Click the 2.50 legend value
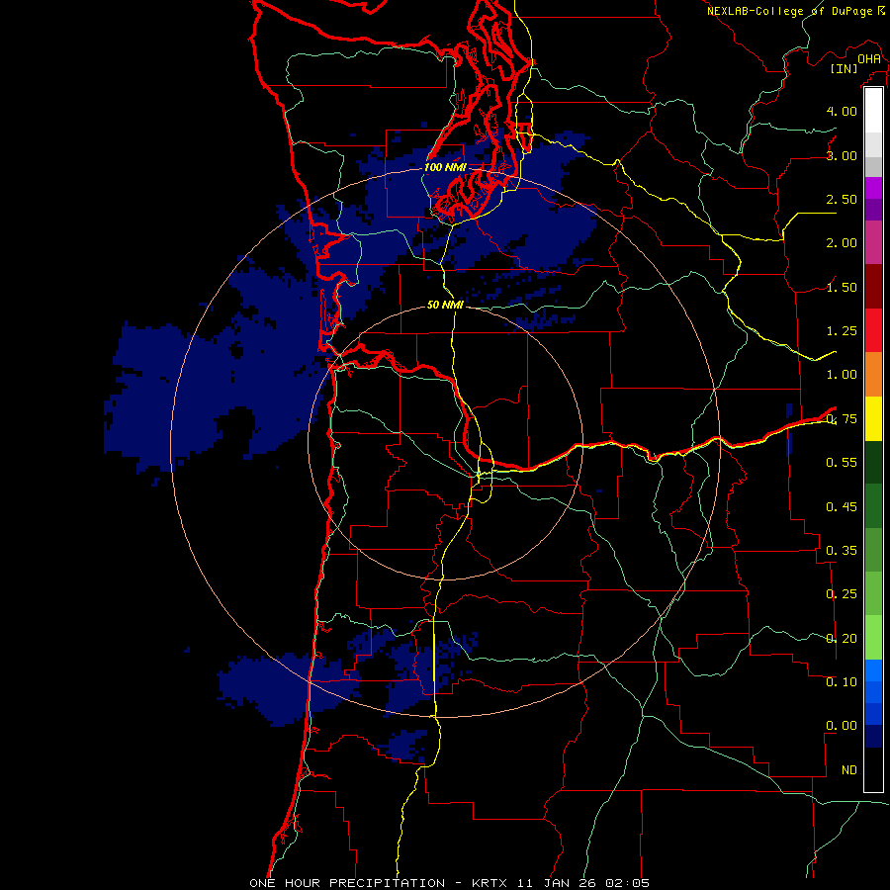This screenshot has width=890, height=890. [x=842, y=199]
